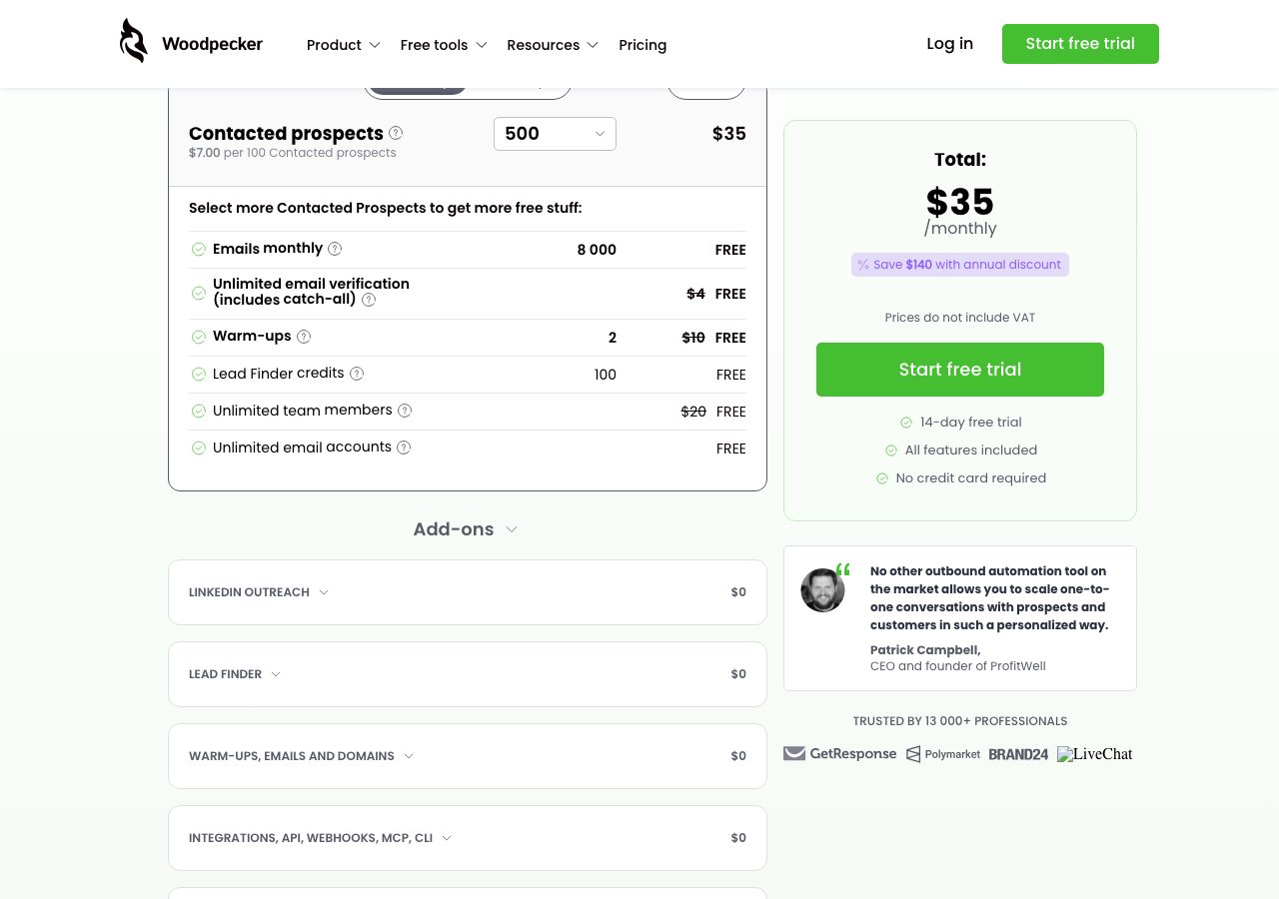Click the info icon for Unlimited email verification

369,300
